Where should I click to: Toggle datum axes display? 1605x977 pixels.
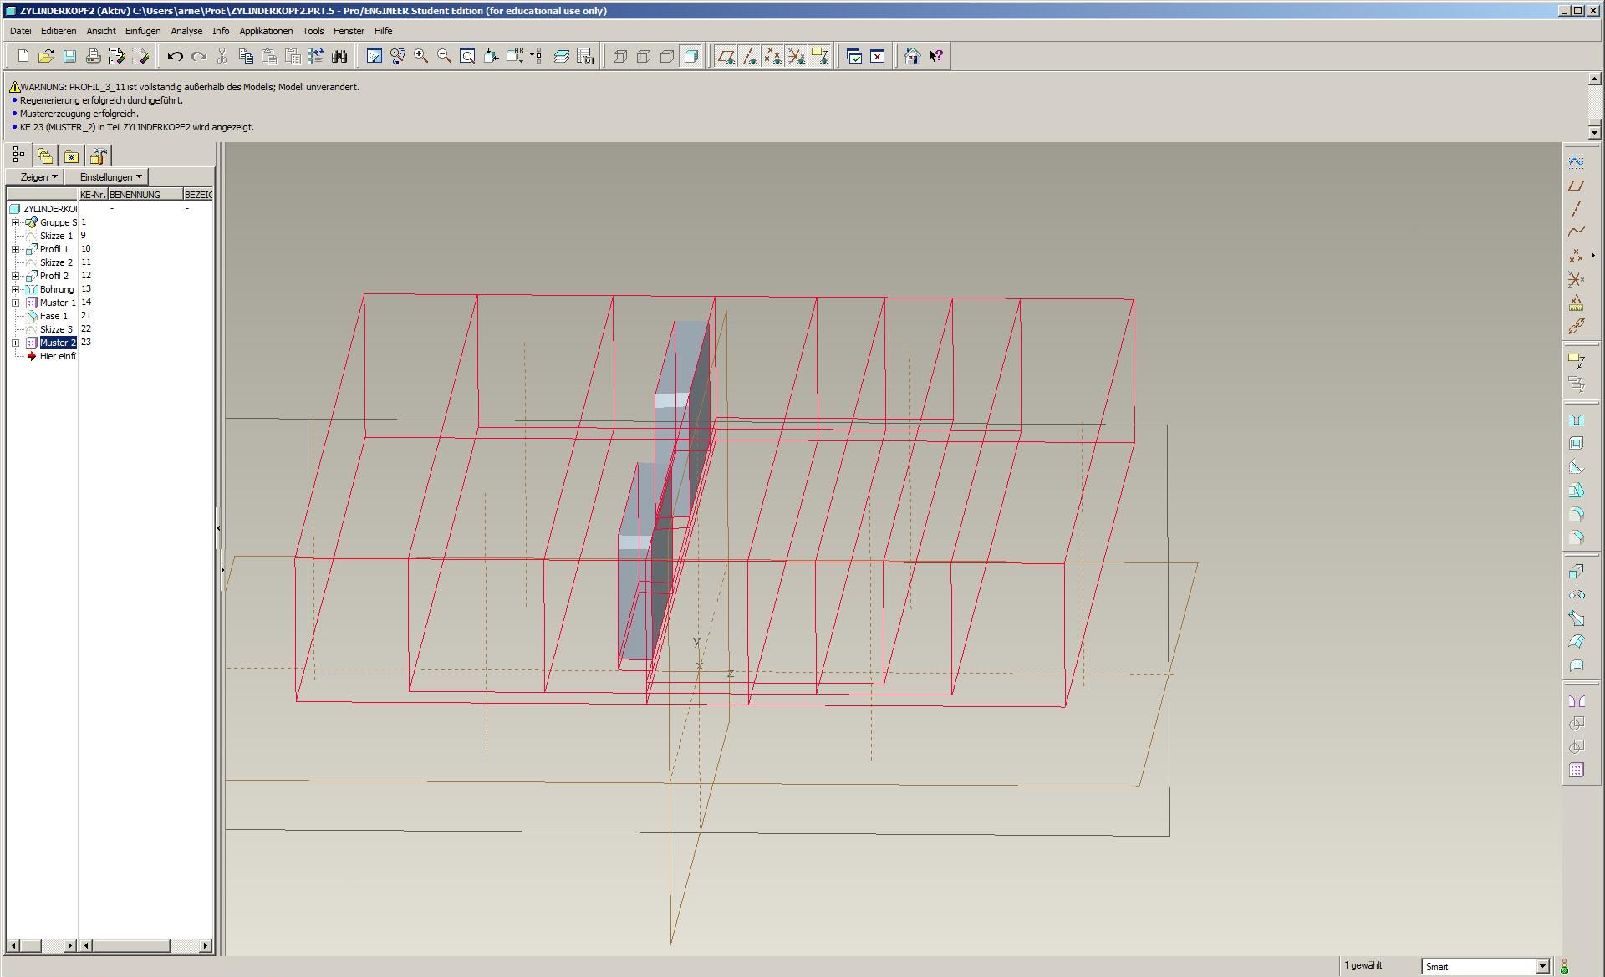click(750, 56)
